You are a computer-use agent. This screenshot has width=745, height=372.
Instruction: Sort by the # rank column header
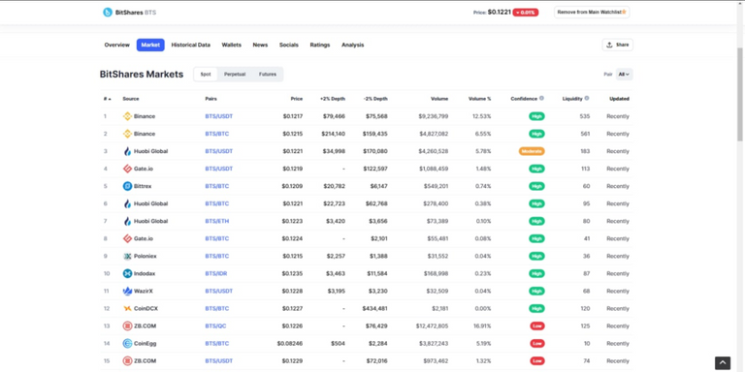pos(108,99)
